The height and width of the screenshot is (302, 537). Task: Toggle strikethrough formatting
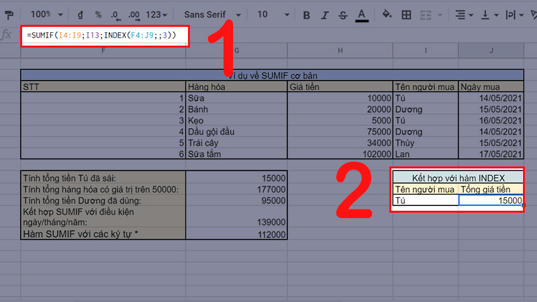pos(343,14)
